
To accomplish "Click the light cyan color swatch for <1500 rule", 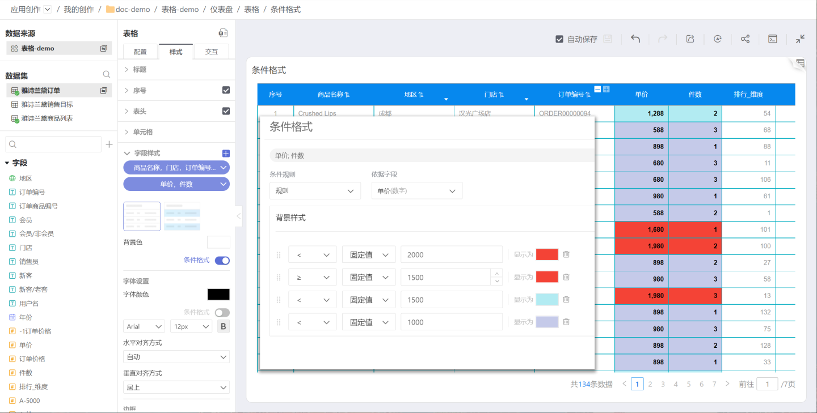I will [x=547, y=300].
